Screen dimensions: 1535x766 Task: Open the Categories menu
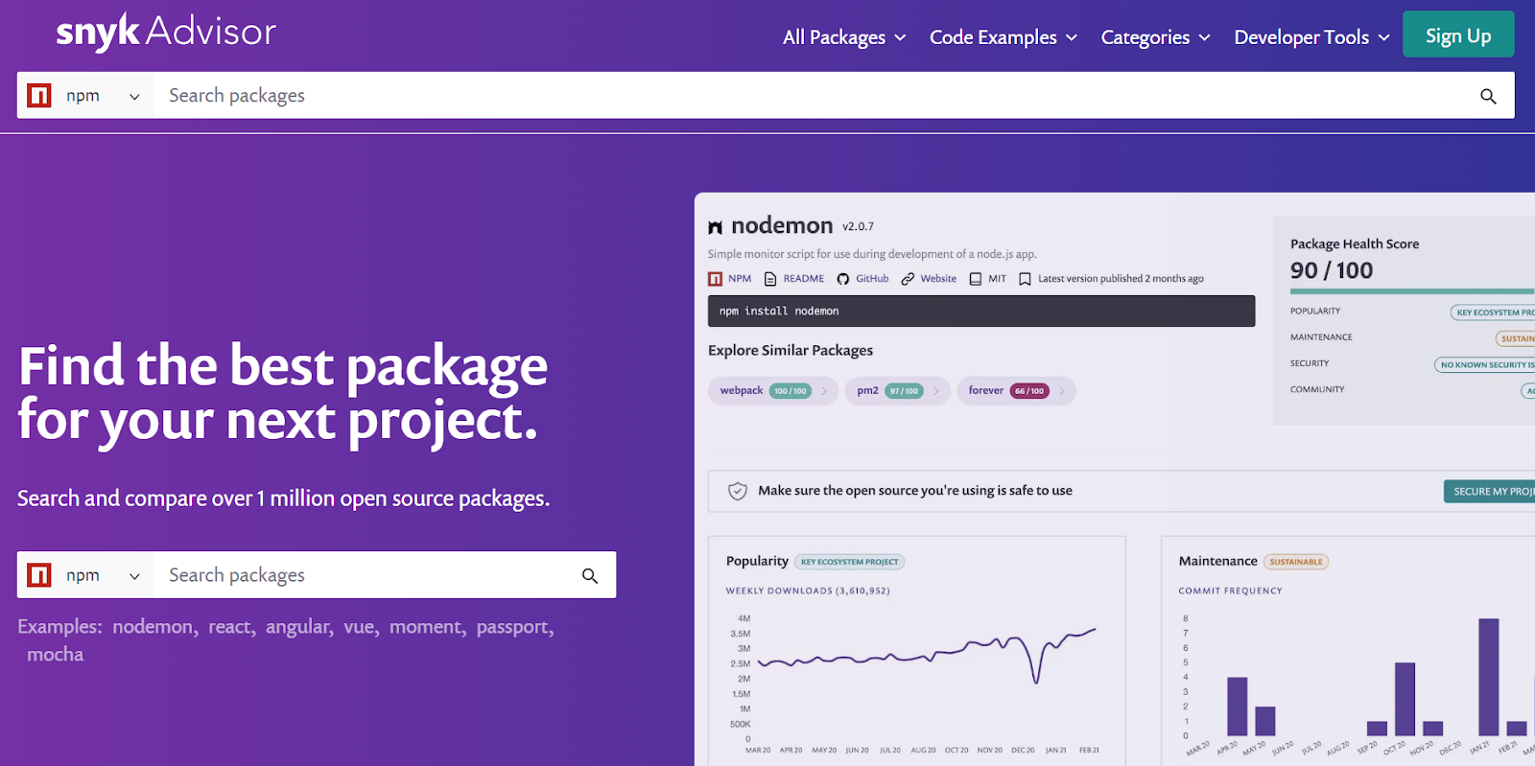point(1155,37)
